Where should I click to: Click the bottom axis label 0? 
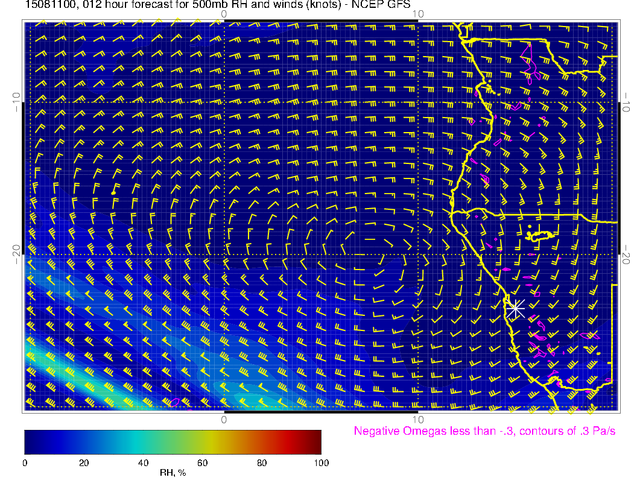224,418
